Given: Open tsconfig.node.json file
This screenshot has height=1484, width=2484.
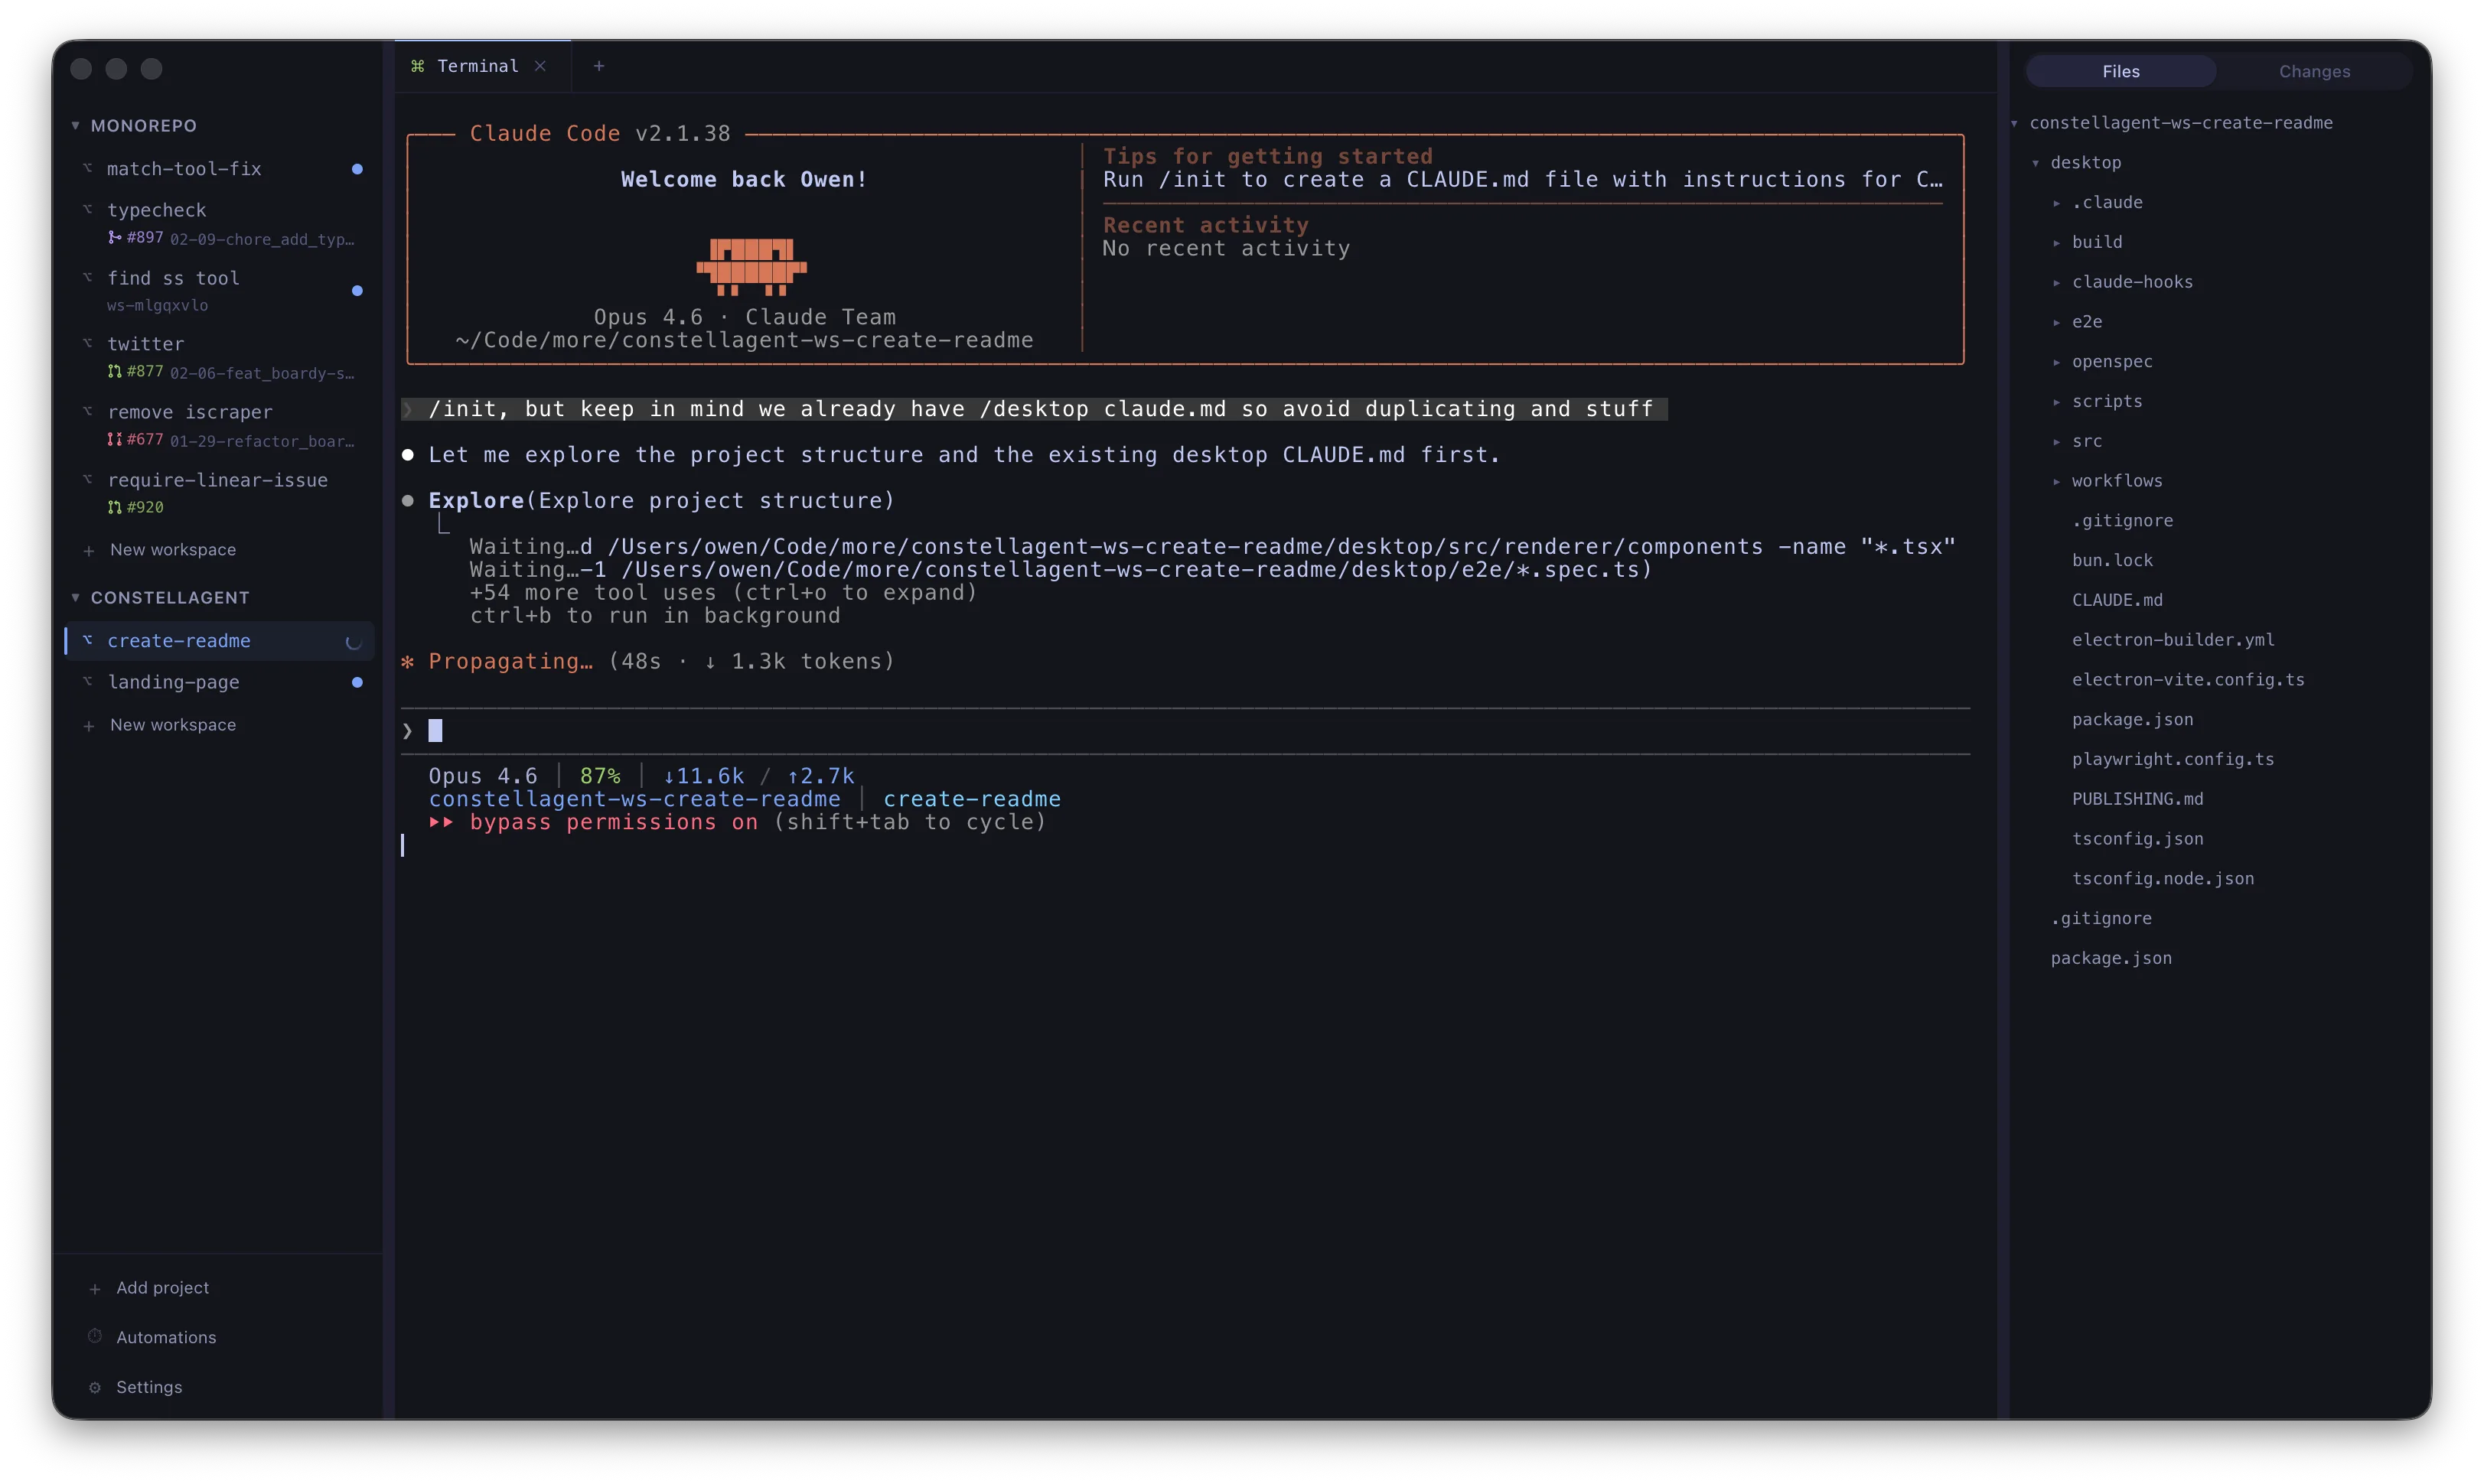Looking at the screenshot, I should (2163, 879).
